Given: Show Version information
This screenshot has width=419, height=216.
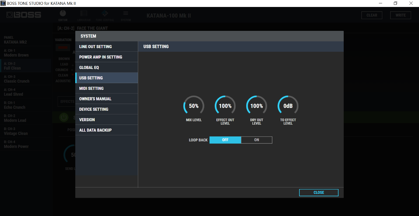Looking at the screenshot, I should coord(107,119).
